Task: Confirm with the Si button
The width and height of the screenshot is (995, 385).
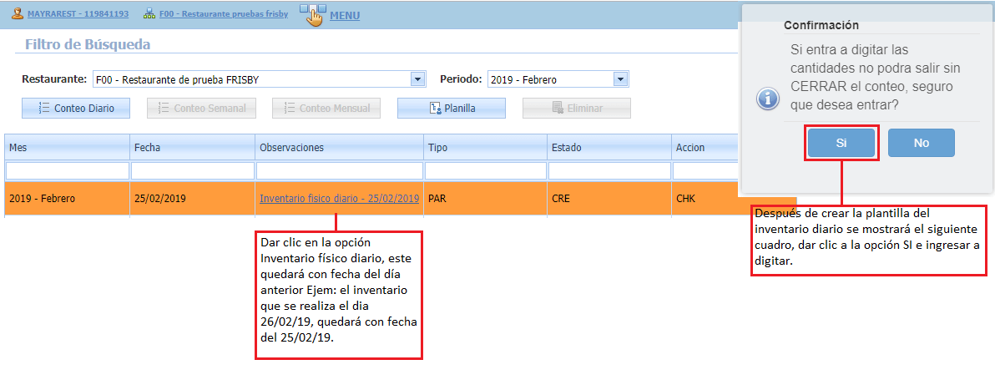Action: click(841, 143)
